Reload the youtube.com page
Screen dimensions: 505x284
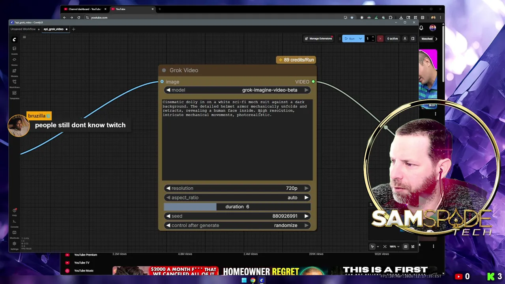79,17
